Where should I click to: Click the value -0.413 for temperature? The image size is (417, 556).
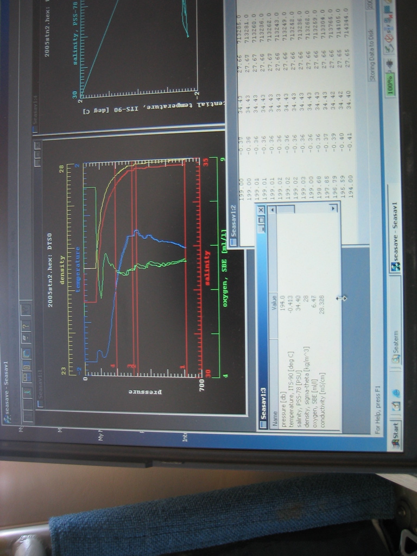[290, 303]
